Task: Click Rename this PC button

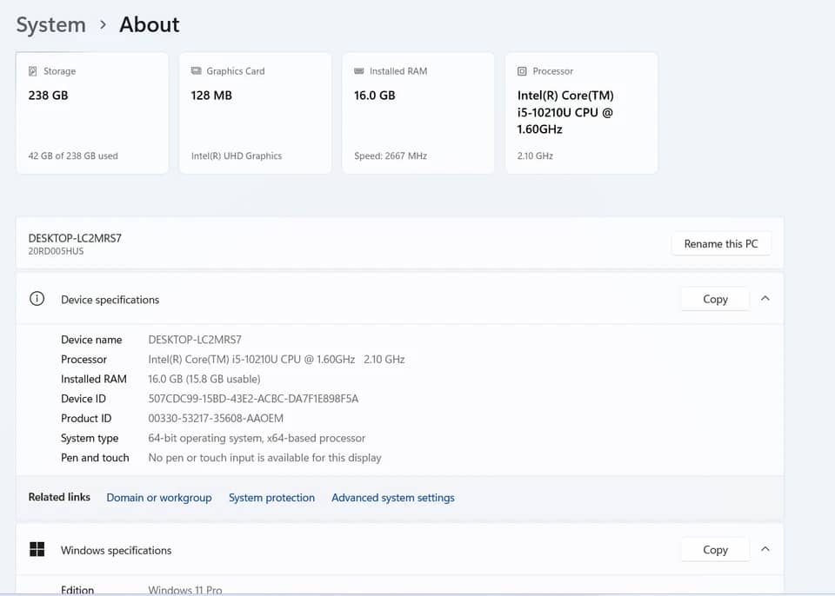Action: tap(721, 244)
